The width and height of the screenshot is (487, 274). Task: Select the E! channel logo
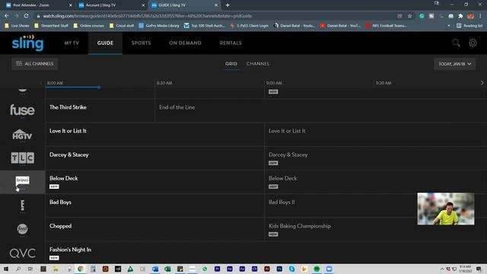[22, 205]
